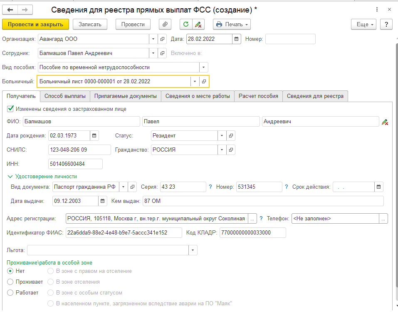Image resolution: width=398 pixels, height=312 pixels.
Task: Open the Льгота dropdown list
Action: 193,250
